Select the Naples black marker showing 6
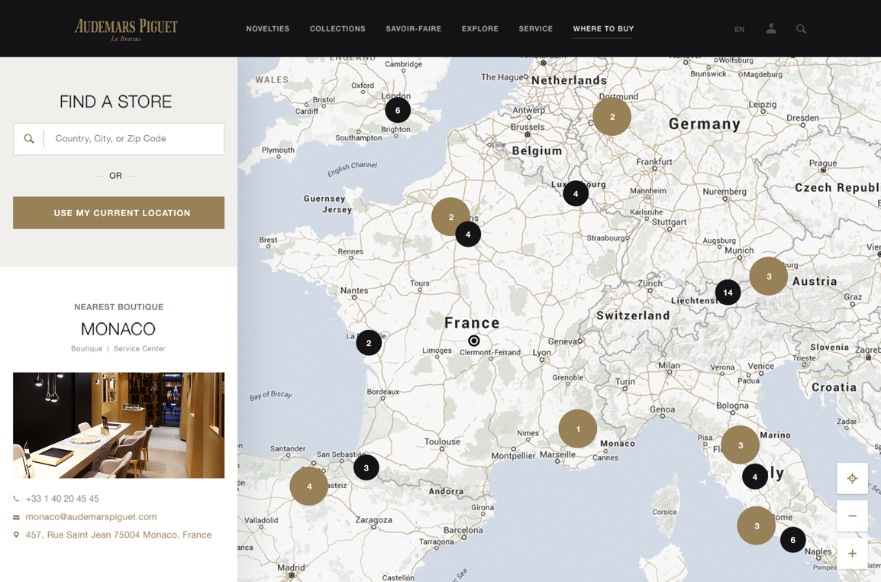Screen dimensions: 881x582 pos(792,540)
